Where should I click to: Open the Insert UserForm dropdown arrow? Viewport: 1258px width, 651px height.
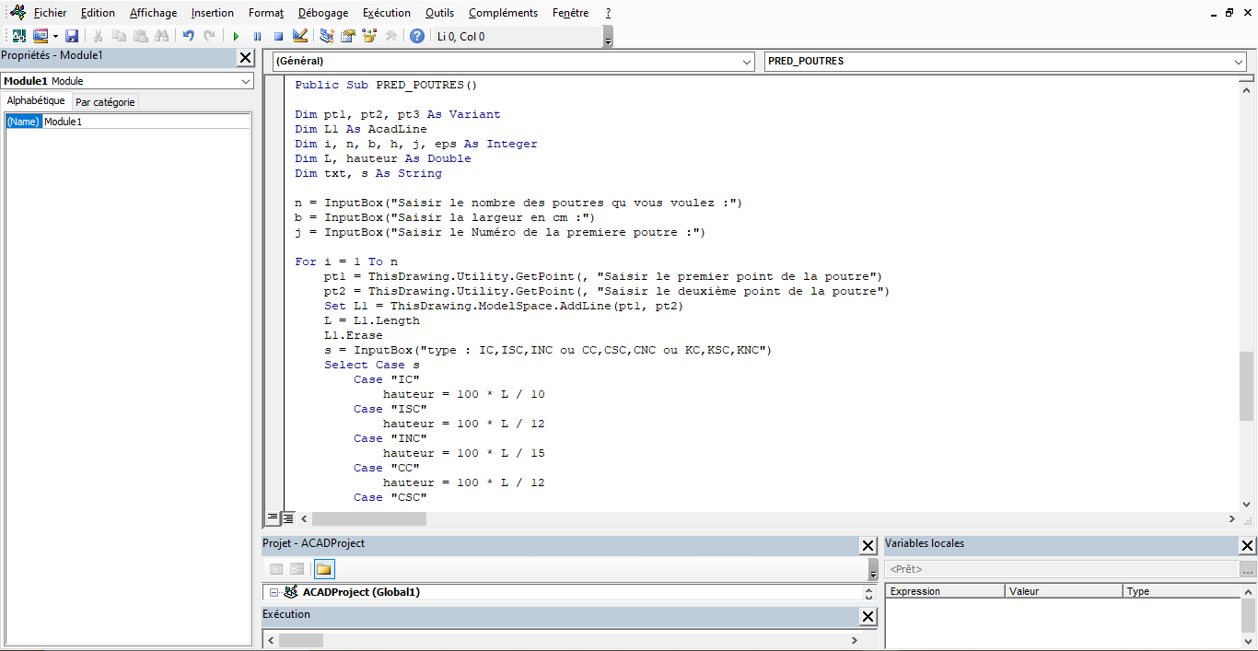coord(55,36)
